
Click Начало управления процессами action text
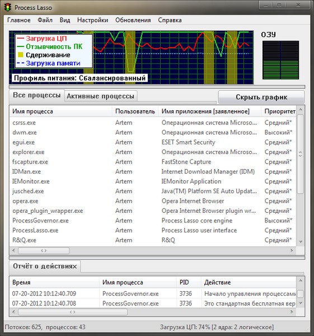250,294
